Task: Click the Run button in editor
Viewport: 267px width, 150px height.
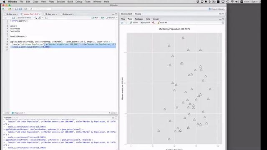Action: pyautogui.click(x=95, y=17)
